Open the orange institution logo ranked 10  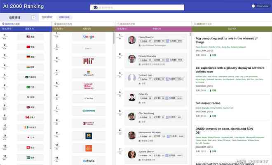pyautogui.click(x=89, y=148)
